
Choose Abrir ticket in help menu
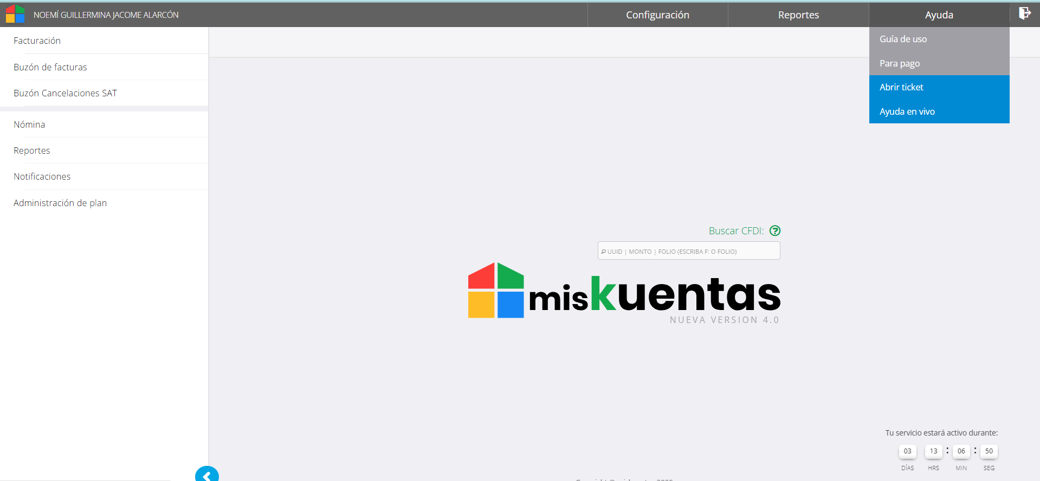pyautogui.click(x=901, y=87)
